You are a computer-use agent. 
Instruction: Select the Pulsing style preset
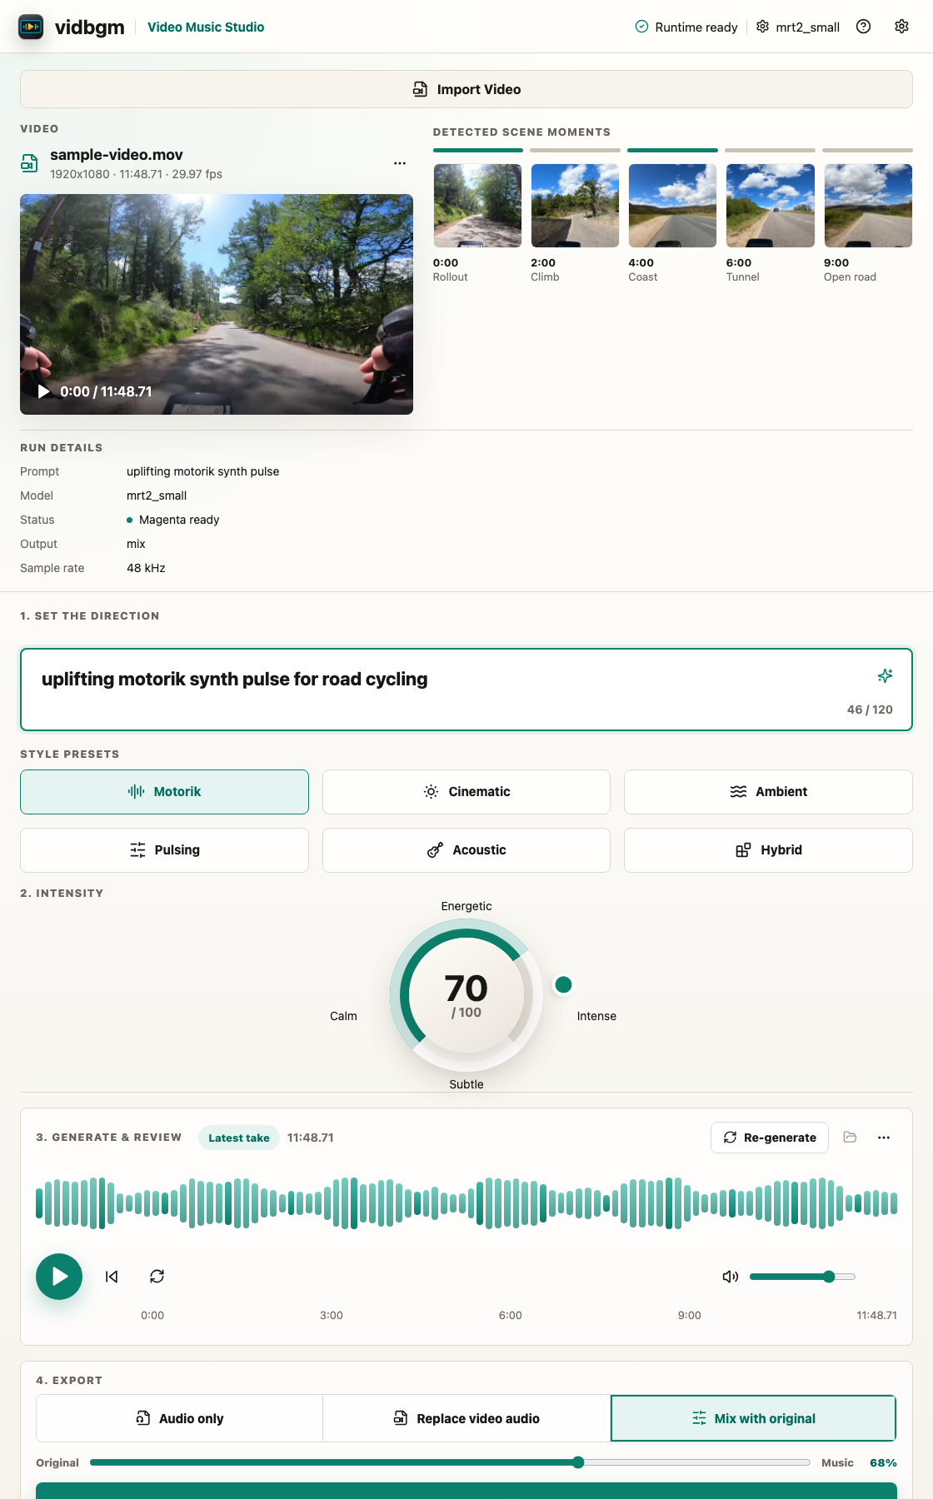(164, 850)
